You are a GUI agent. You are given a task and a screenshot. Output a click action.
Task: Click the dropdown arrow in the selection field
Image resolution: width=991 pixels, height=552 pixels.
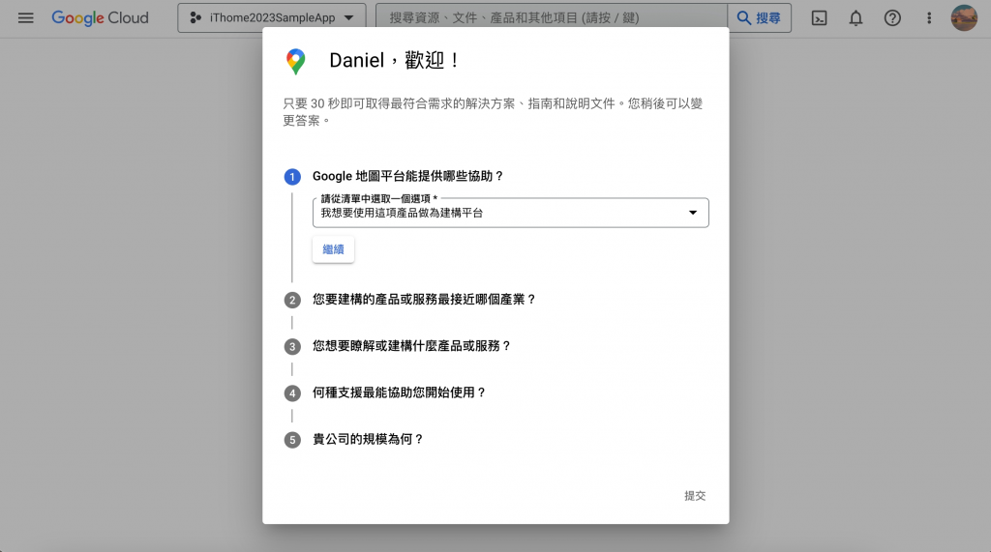pyautogui.click(x=693, y=213)
